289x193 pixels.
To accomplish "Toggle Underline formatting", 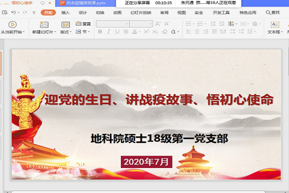I will coord(117,32).
